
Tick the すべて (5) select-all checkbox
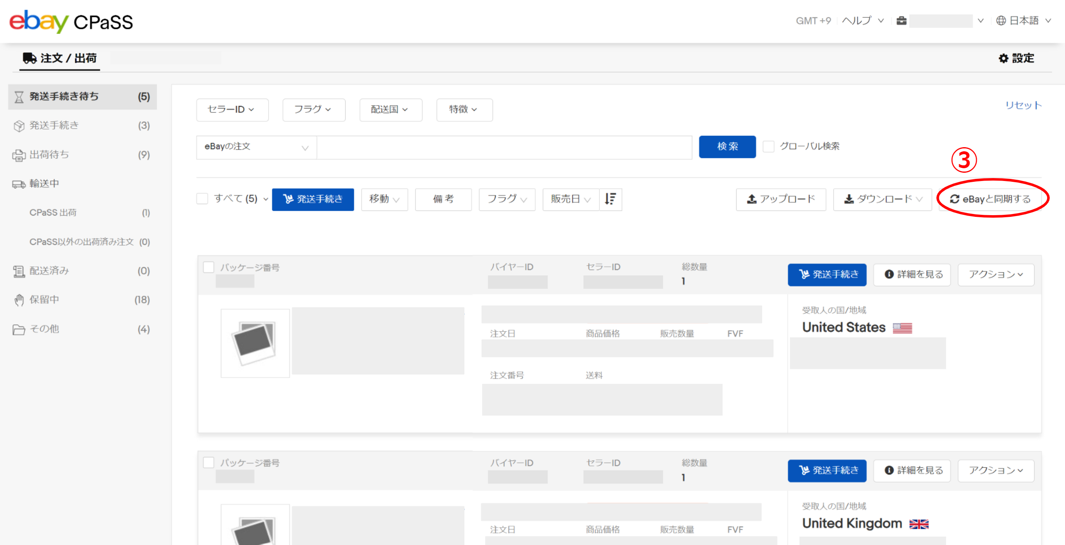click(202, 199)
